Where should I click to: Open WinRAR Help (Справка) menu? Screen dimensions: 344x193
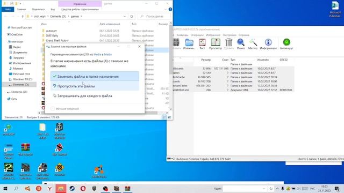243,35
